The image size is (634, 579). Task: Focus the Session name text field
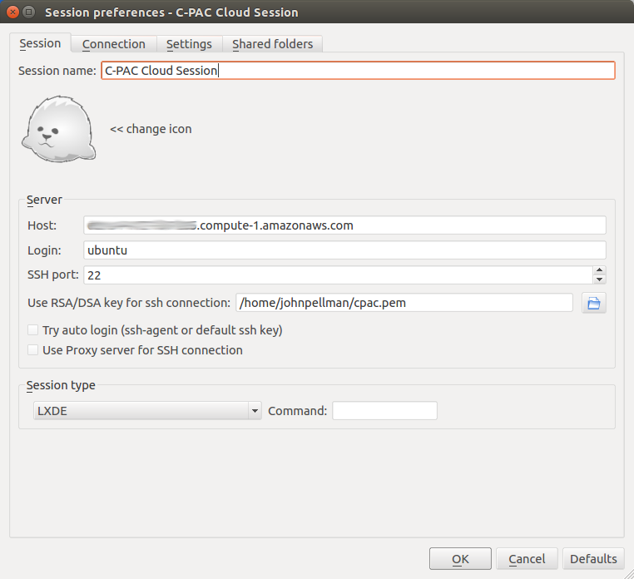coord(358,71)
